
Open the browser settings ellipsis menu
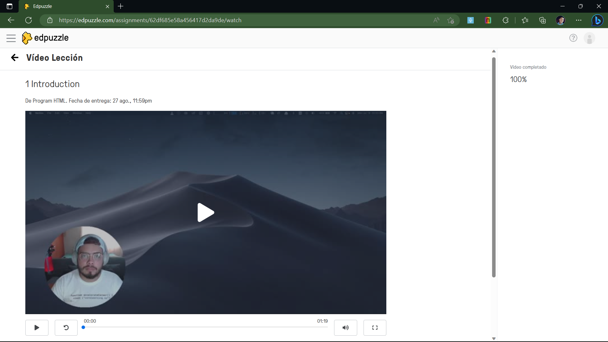[x=579, y=20]
